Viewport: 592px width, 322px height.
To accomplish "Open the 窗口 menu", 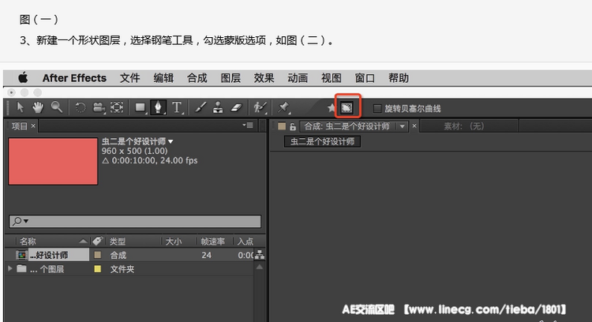I will coord(365,78).
